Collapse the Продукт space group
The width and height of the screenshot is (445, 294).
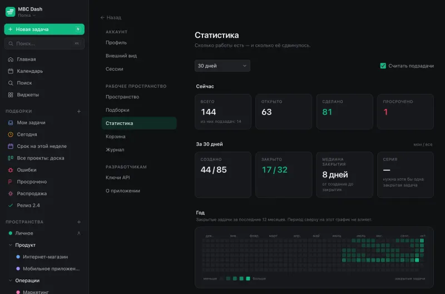(11, 245)
